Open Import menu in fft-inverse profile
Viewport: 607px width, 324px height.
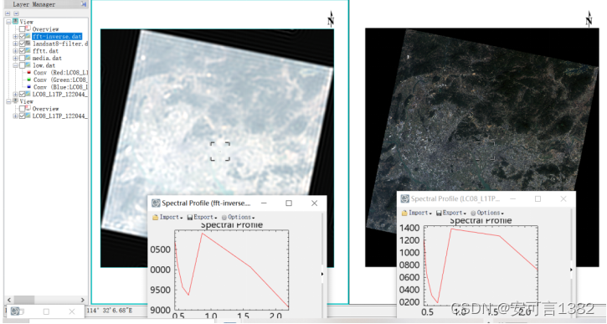(x=167, y=217)
